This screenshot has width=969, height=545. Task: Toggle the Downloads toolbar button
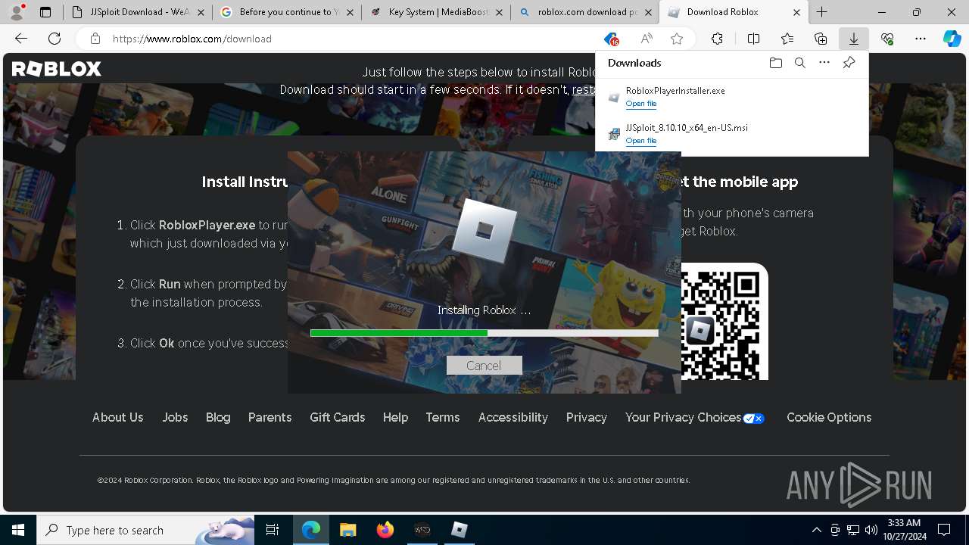(854, 39)
